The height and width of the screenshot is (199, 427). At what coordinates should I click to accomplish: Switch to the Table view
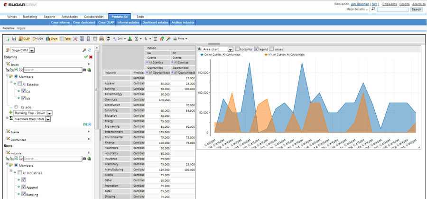65,39
